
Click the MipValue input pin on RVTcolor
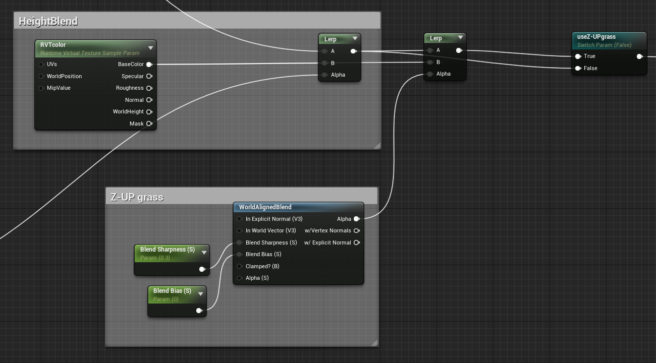point(41,88)
